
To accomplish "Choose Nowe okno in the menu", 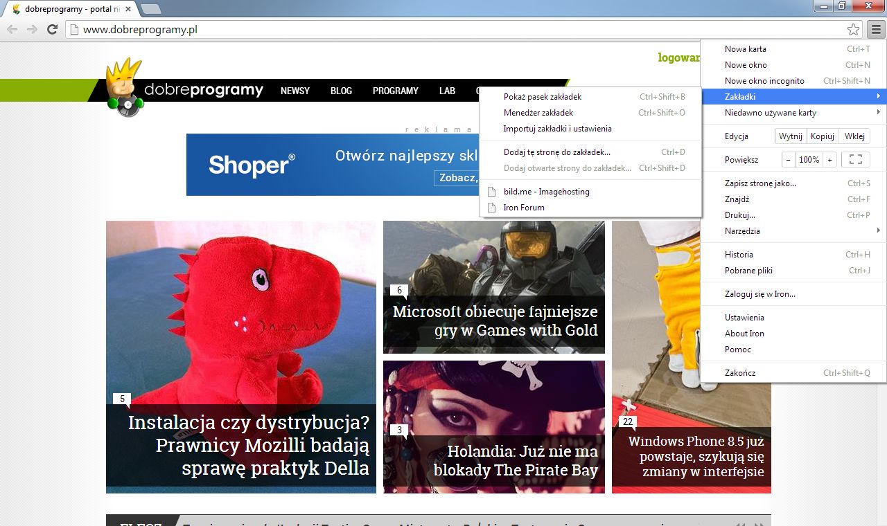I will tap(793, 65).
